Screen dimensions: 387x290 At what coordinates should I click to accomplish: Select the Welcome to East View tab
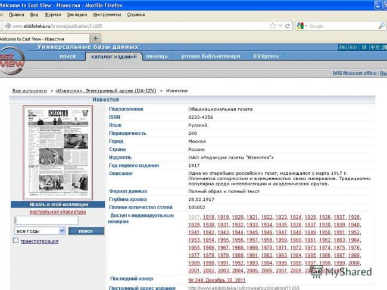click(45, 39)
